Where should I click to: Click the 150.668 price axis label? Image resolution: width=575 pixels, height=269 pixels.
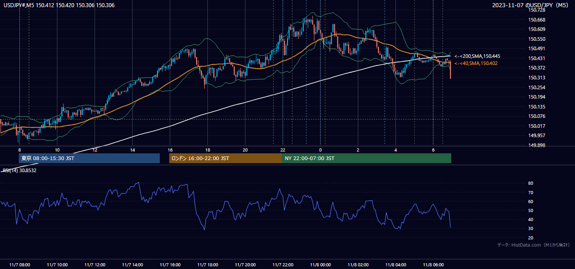click(x=536, y=20)
